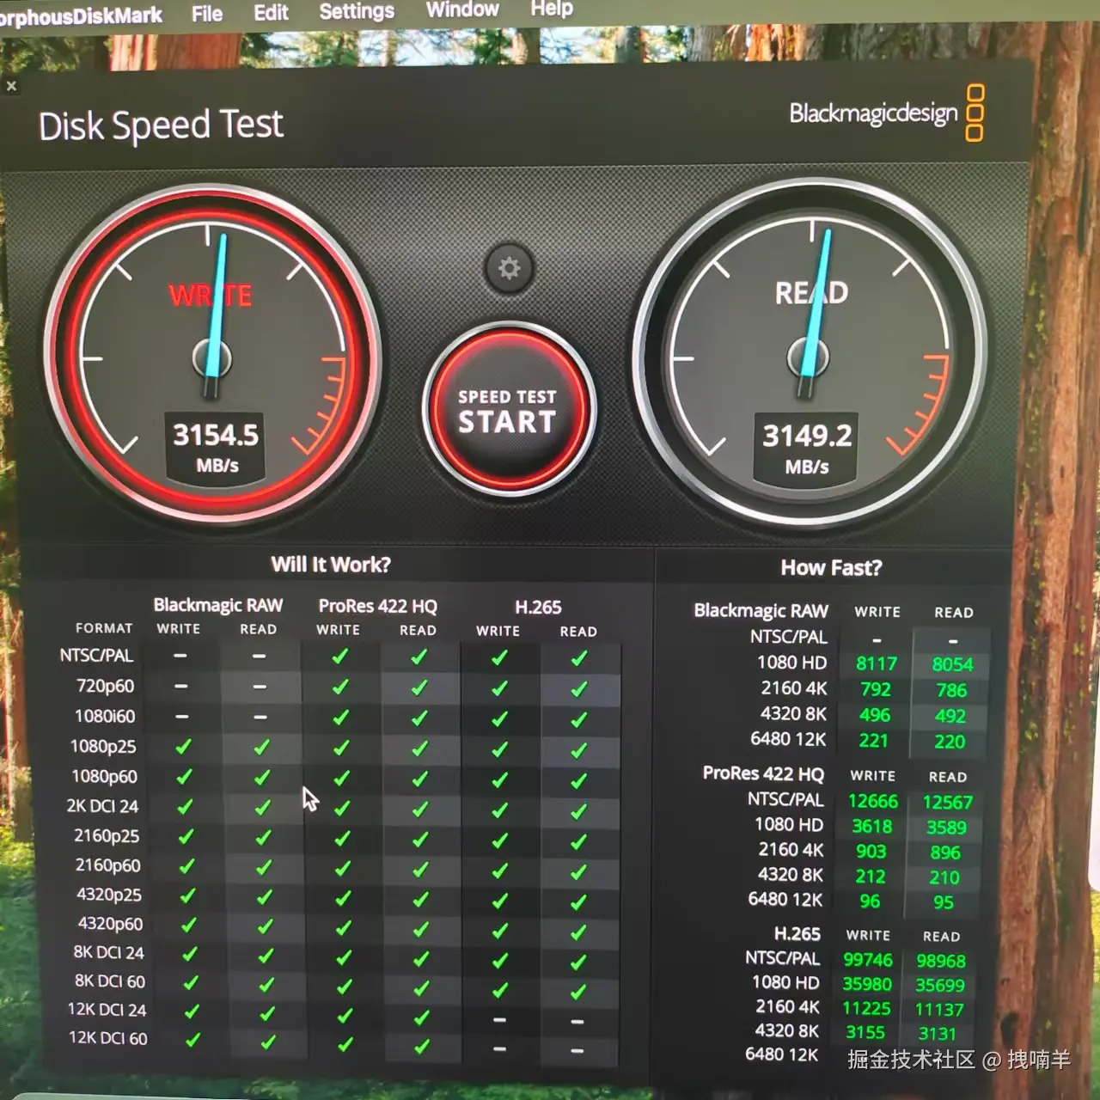Image resolution: width=1100 pixels, height=1100 pixels.
Task: Open the File menu
Action: [206, 14]
